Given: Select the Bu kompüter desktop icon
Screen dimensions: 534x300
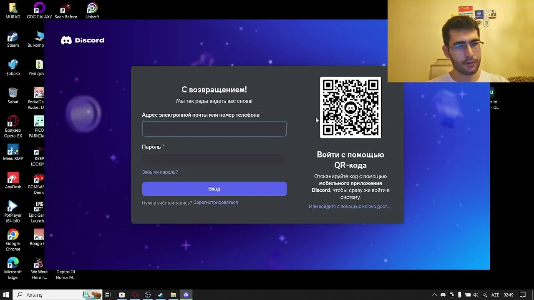Looking at the screenshot, I should point(37,40).
